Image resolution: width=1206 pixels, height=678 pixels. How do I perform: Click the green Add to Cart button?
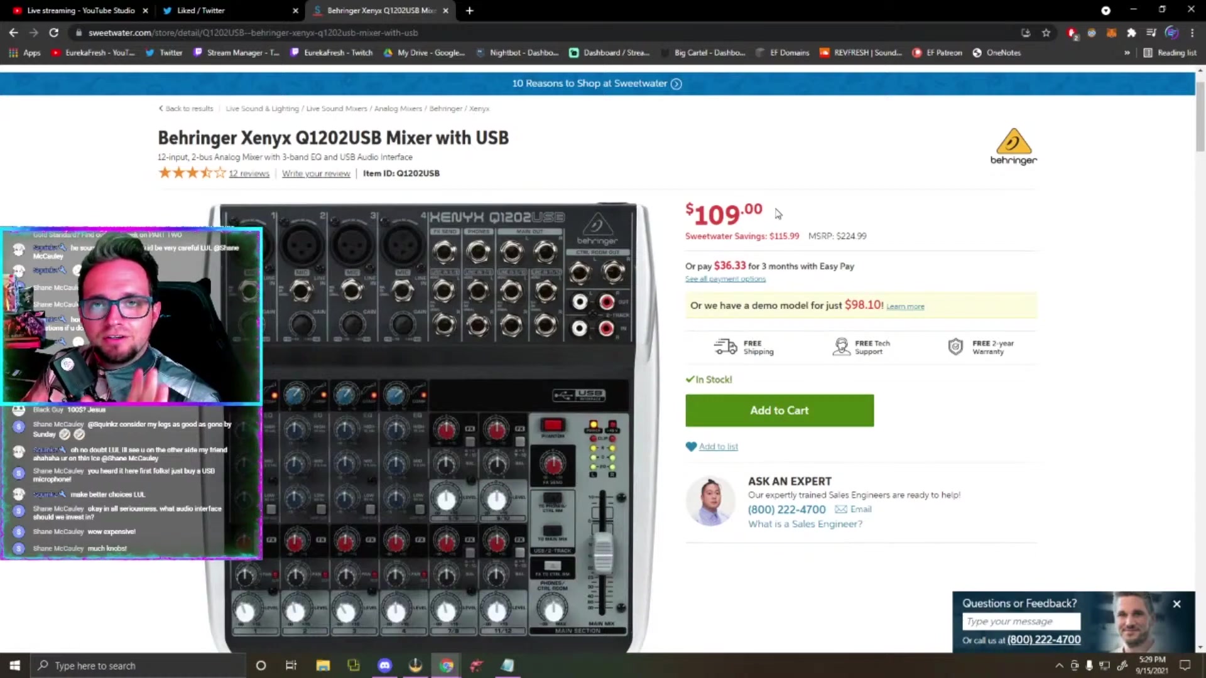tap(779, 411)
